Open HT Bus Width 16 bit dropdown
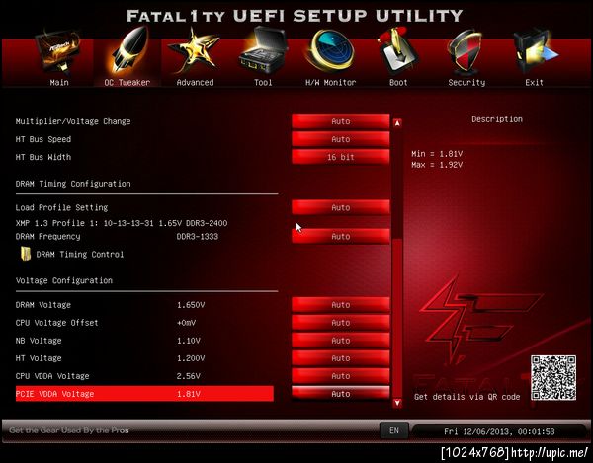The image size is (593, 463). [340, 157]
